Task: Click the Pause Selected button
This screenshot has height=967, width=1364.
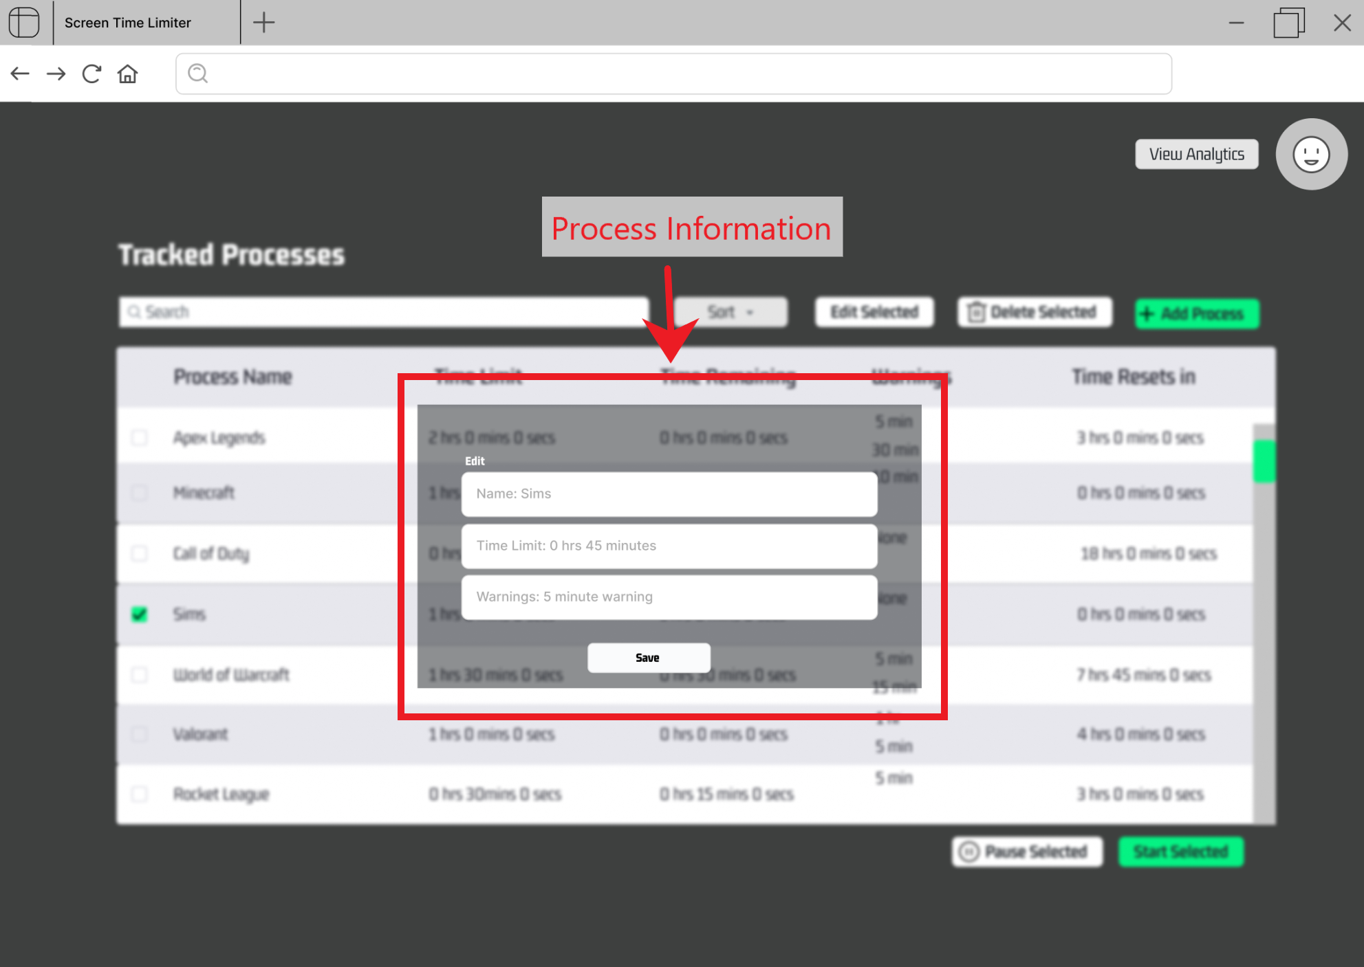Action: (x=1027, y=852)
